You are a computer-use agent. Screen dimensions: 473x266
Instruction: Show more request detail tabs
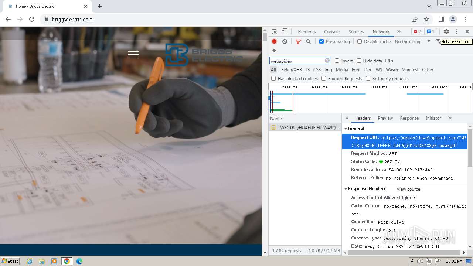(x=450, y=118)
